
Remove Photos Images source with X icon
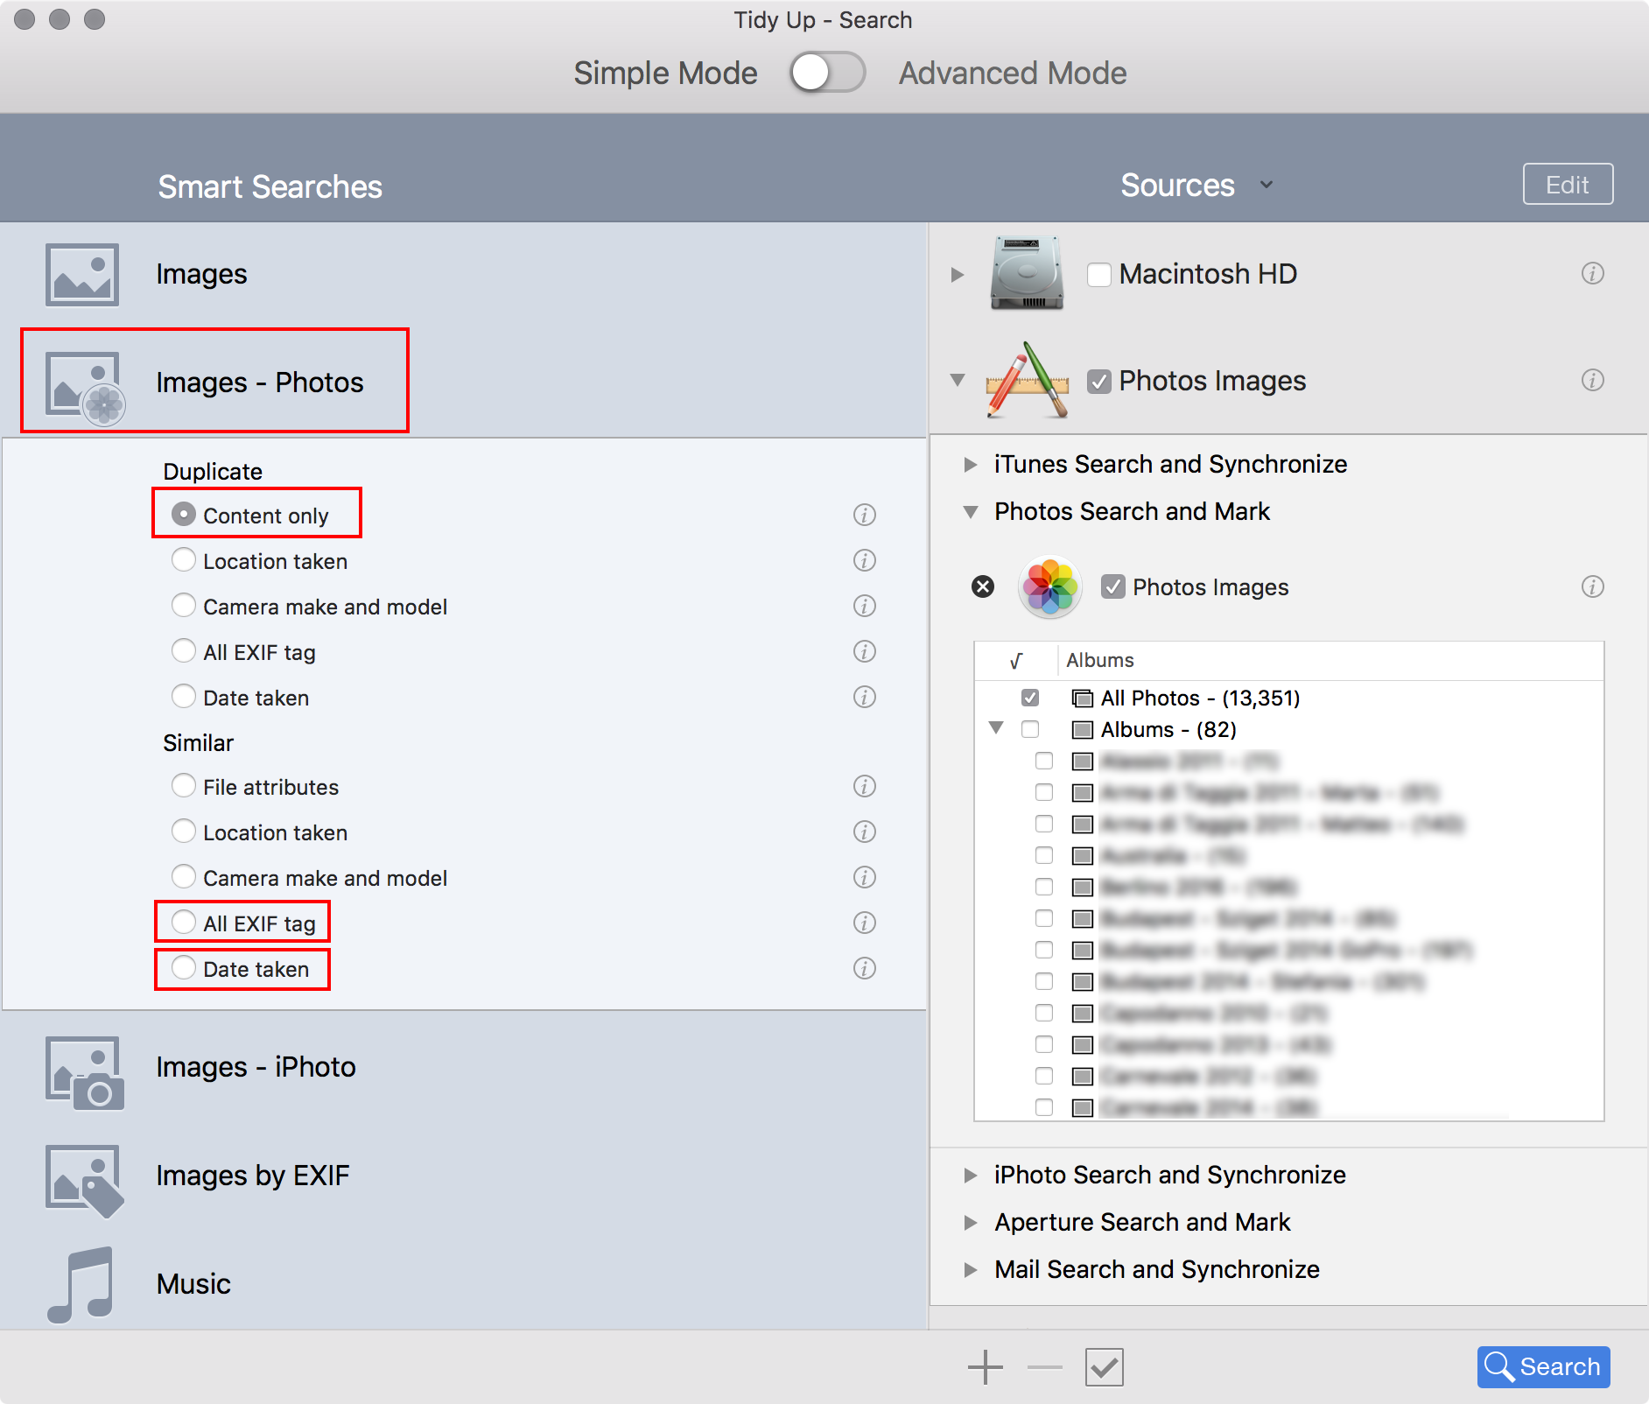coord(983,586)
